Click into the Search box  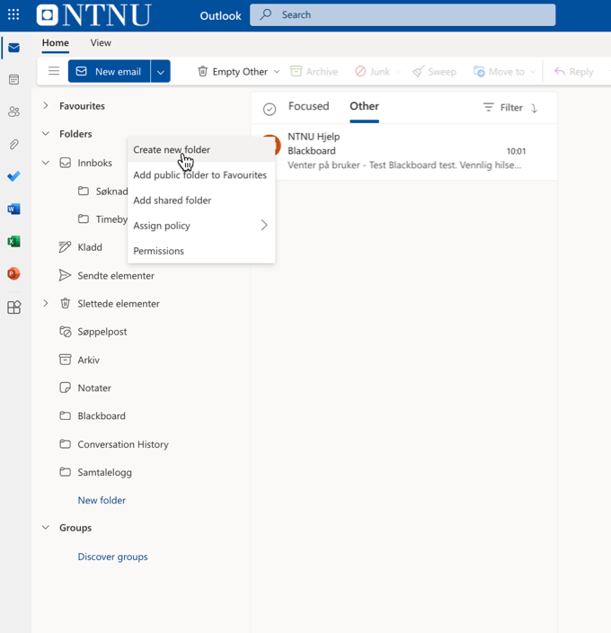(x=403, y=15)
